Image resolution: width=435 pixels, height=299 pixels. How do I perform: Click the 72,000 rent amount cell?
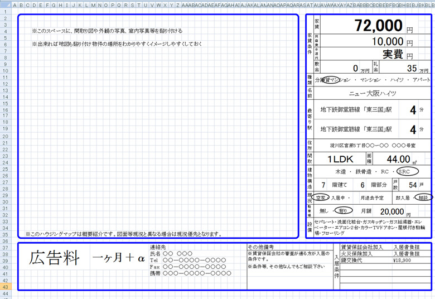point(379,26)
